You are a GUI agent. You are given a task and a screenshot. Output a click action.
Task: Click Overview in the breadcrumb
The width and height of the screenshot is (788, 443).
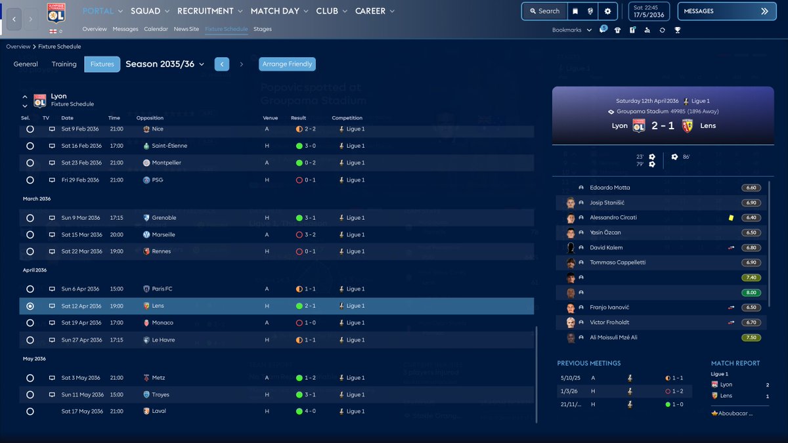click(x=18, y=47)
